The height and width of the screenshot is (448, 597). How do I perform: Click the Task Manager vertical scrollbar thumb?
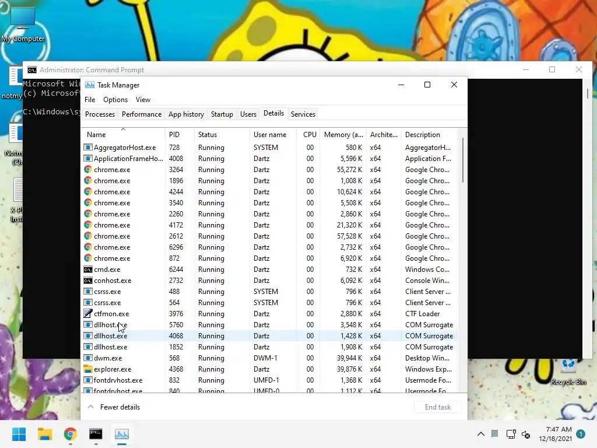coord(463,160)
